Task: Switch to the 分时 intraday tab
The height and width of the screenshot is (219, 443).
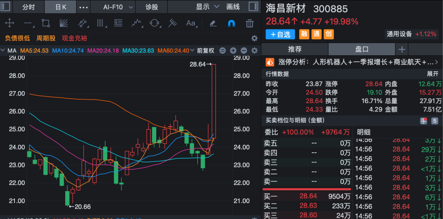Action: coord(28,7)
